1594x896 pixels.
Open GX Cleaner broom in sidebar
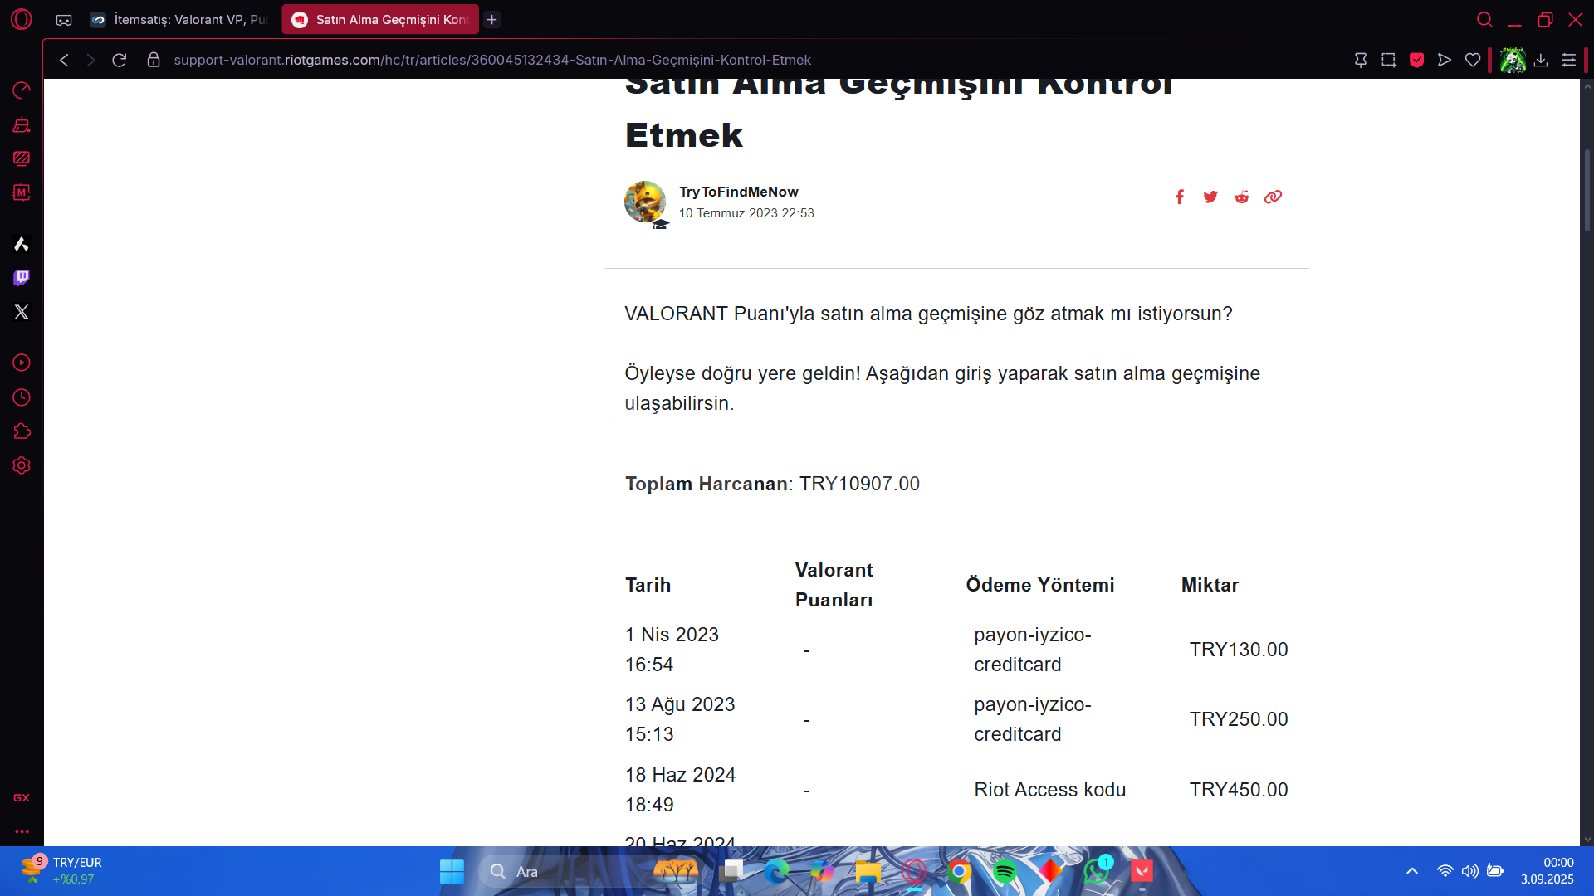[x=22, y=124]
